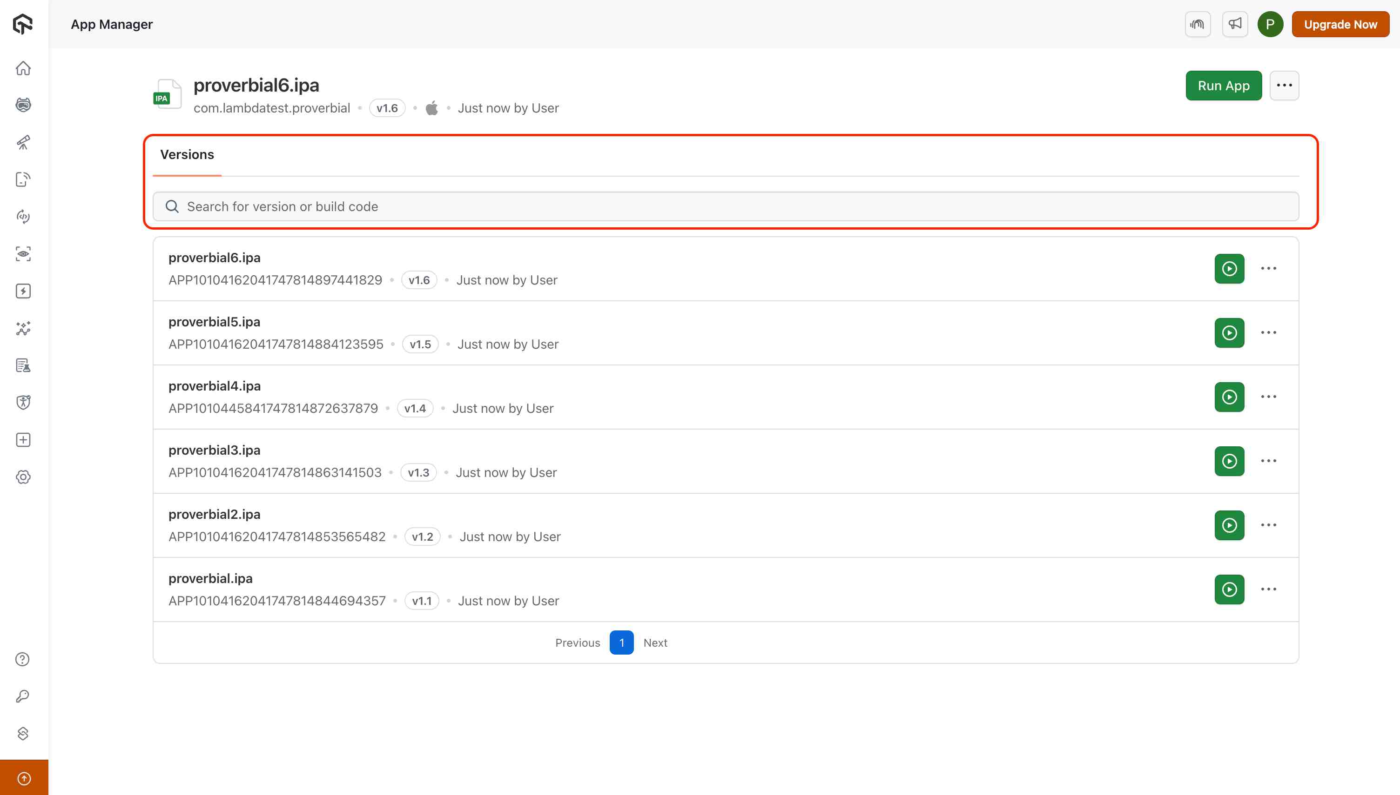The height and width of the screenshot is (795, 1400).
Task: Focus the version or build code search field
Action: 725,206
